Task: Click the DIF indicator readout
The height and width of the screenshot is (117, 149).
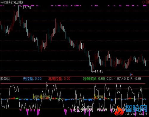Action: point(134,79)
